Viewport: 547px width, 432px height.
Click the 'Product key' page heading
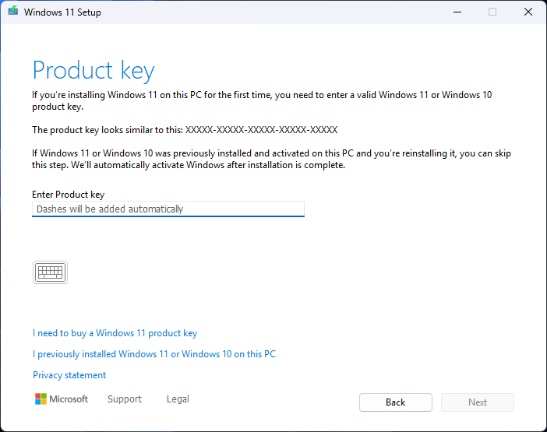coord(94,70)
